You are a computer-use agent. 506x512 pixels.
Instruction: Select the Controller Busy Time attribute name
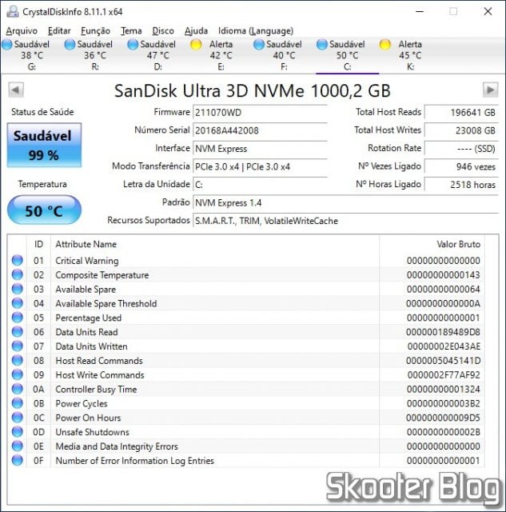(96, 390)
